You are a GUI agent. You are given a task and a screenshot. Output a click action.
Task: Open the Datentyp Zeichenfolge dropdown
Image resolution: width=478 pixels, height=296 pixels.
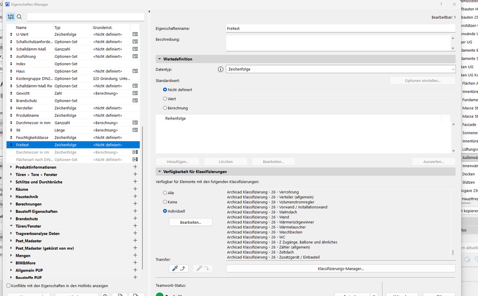pyautogui.click(x=340, y=69)
